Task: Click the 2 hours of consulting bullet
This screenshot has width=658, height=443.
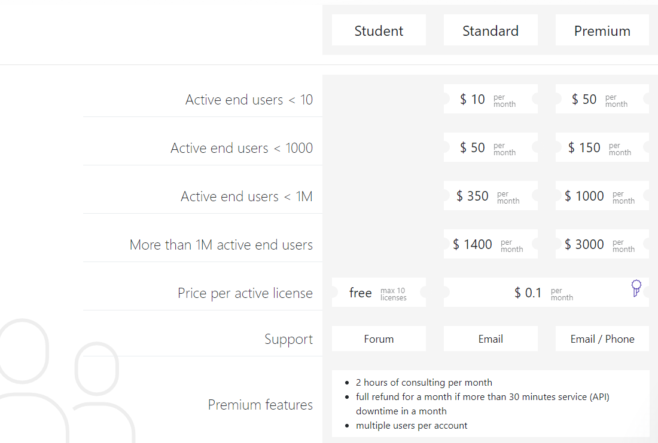Action: (424, 382)
